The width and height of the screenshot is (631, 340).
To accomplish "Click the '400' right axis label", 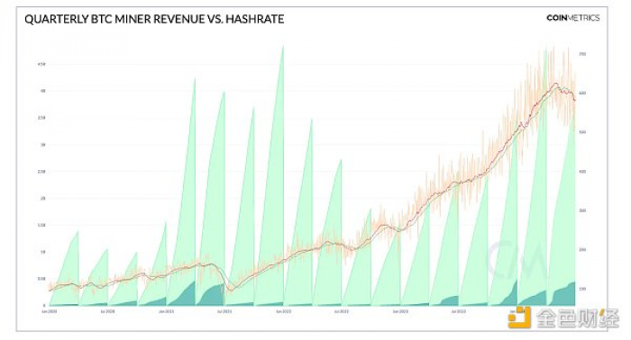I will pyautogui.click(x=582, y=172).
